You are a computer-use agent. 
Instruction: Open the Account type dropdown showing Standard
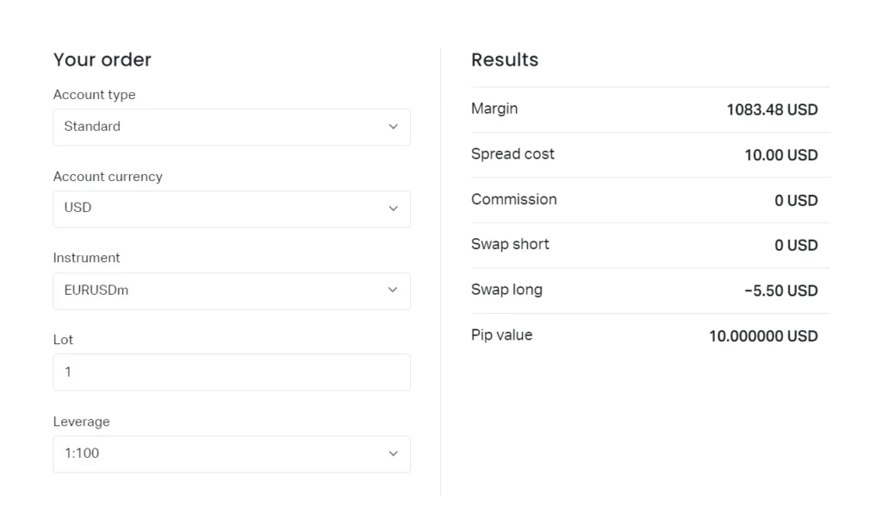point(231,127)
